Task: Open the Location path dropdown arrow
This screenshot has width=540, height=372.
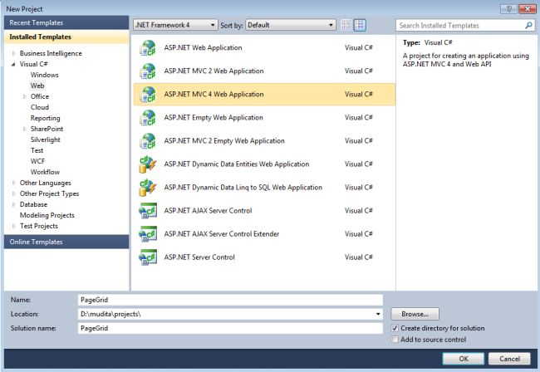Action: click(x=378, y=314)
